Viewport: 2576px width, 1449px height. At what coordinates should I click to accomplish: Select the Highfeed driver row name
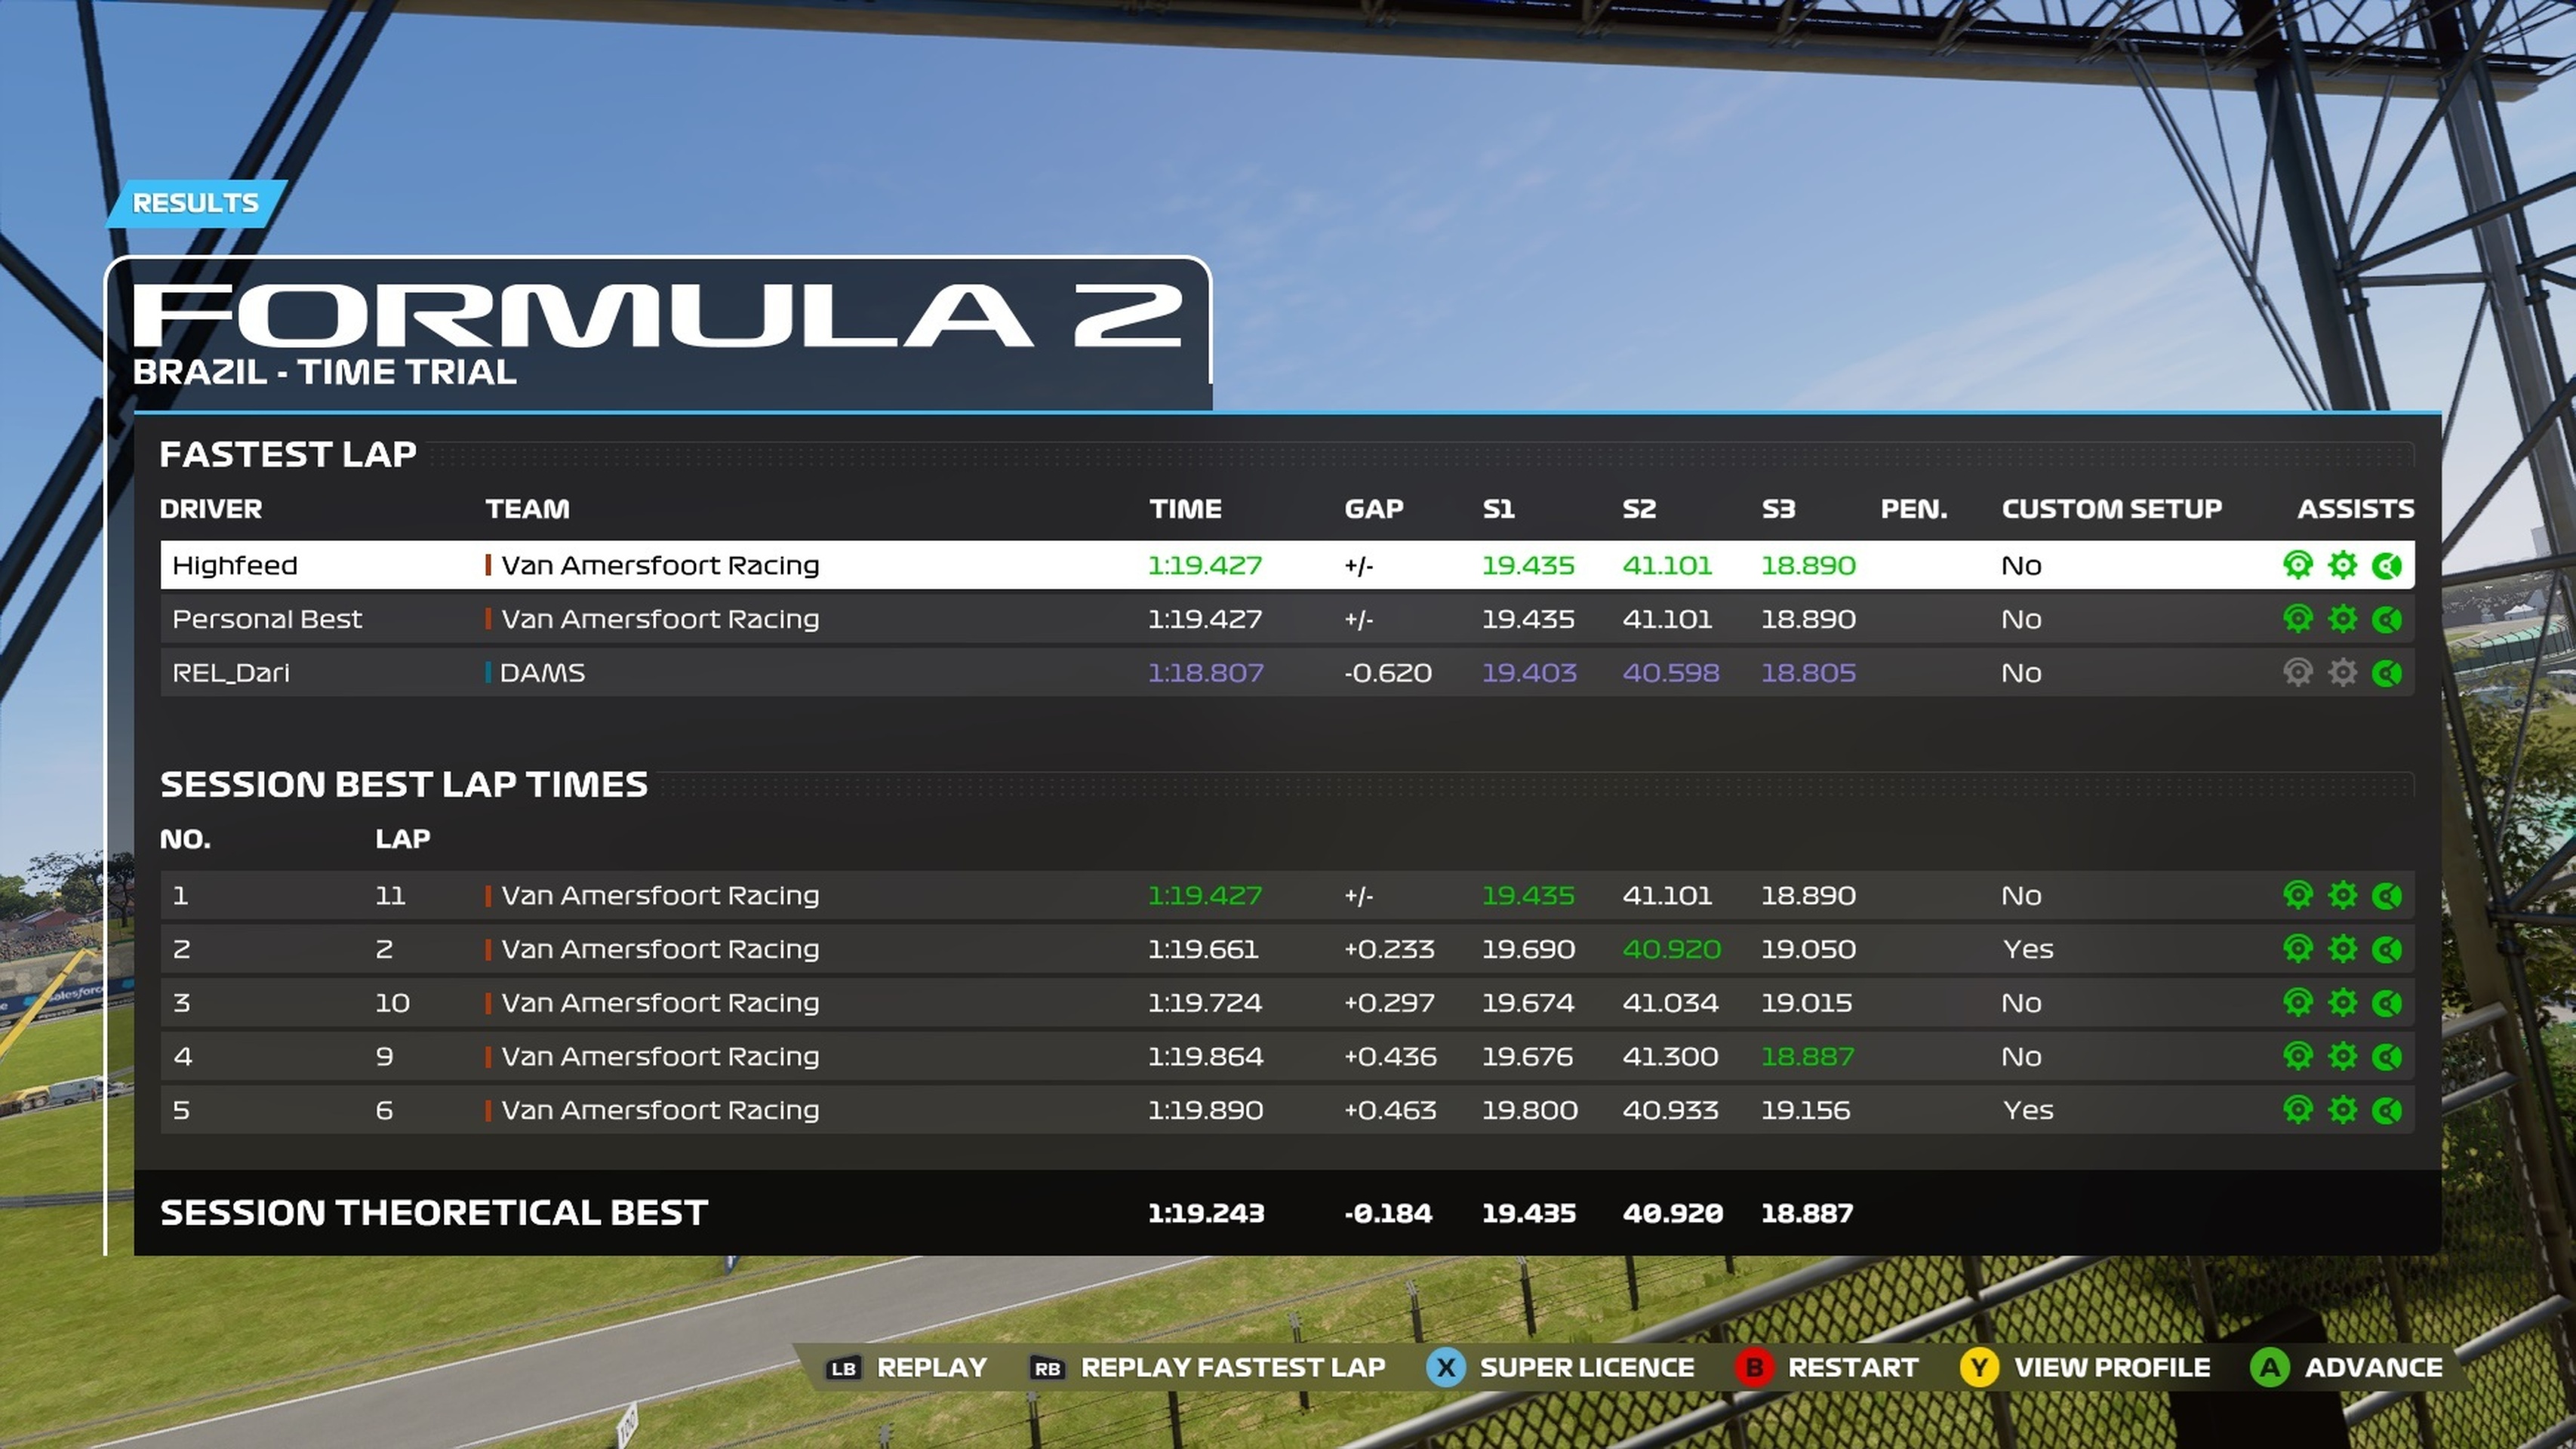235,566
